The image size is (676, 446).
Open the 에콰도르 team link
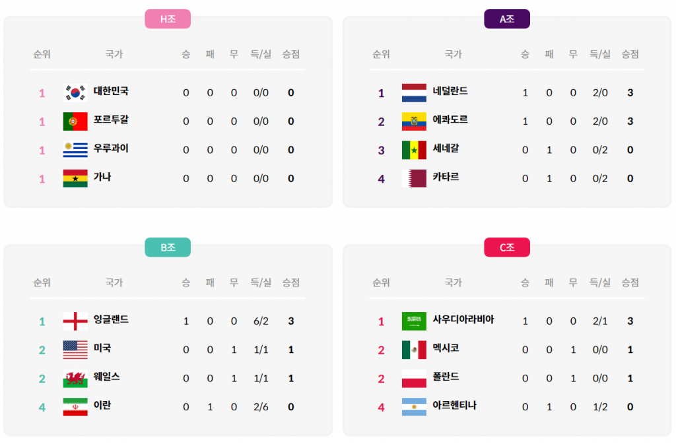click(x=450, y=120)
